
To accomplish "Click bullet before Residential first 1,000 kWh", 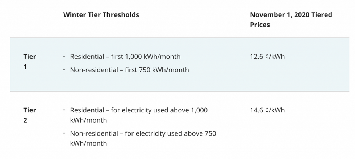I will click(x=64, y=56).
